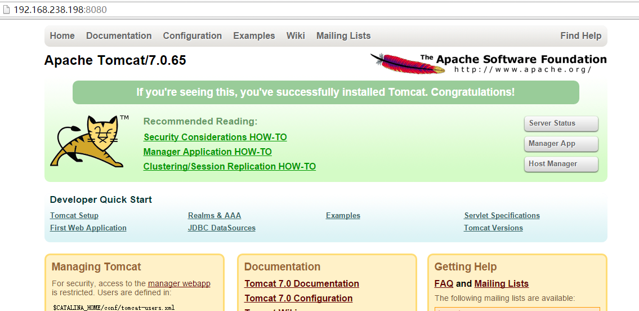This screenshot has height=311, width=639.
Task: Open Manager Application HOW-TO link
Action: click(207, 152)
